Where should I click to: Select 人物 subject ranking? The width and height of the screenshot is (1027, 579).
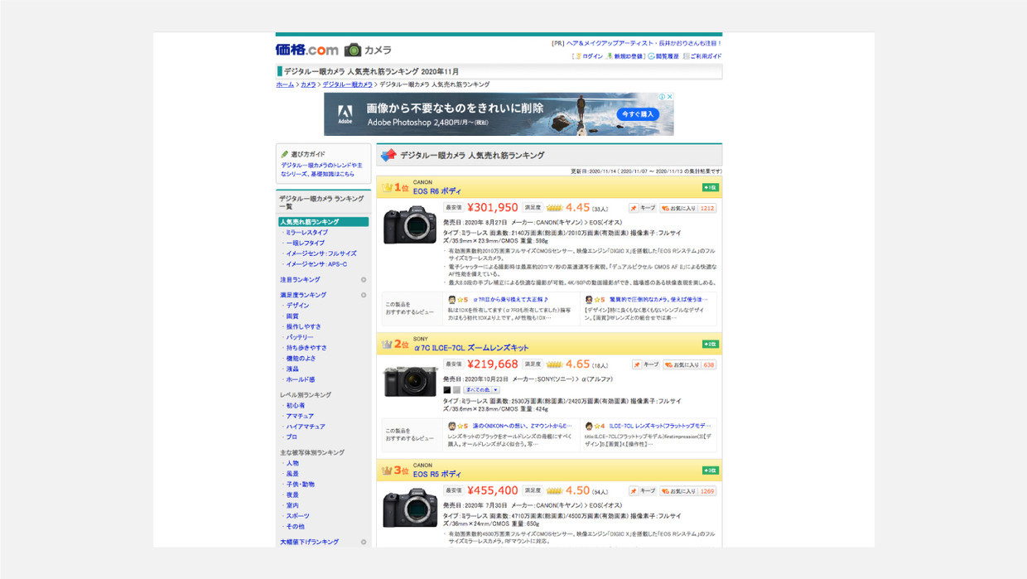(292, 464)
